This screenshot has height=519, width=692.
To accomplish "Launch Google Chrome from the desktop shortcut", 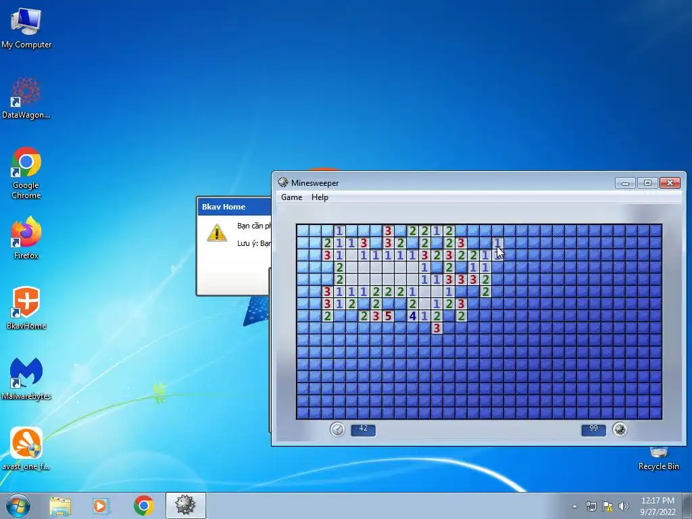I will [26, 173].
